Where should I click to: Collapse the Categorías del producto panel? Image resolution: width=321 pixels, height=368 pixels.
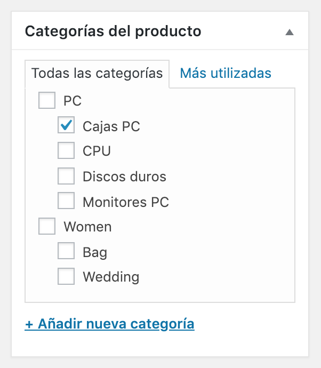(290, 32)
